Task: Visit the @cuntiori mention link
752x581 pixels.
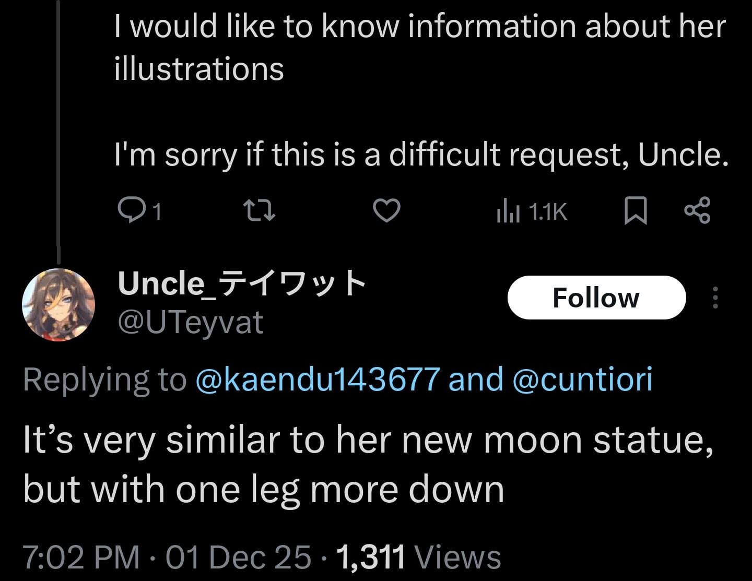Action: (582, 378)
